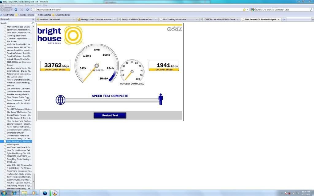The image size is (314, 196).
Task: Reload the page with the refresh icon
Action: tap(16, 9)
